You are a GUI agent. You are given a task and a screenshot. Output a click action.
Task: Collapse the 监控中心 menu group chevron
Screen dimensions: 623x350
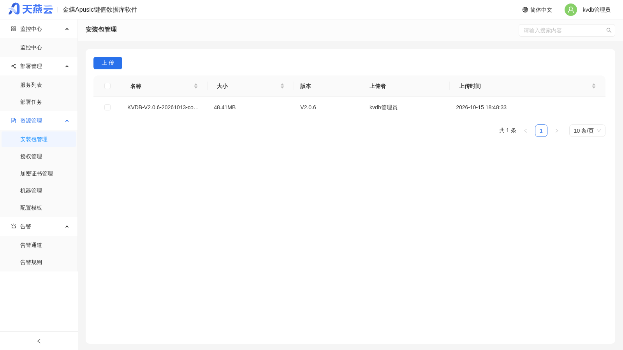click(67, 29)
